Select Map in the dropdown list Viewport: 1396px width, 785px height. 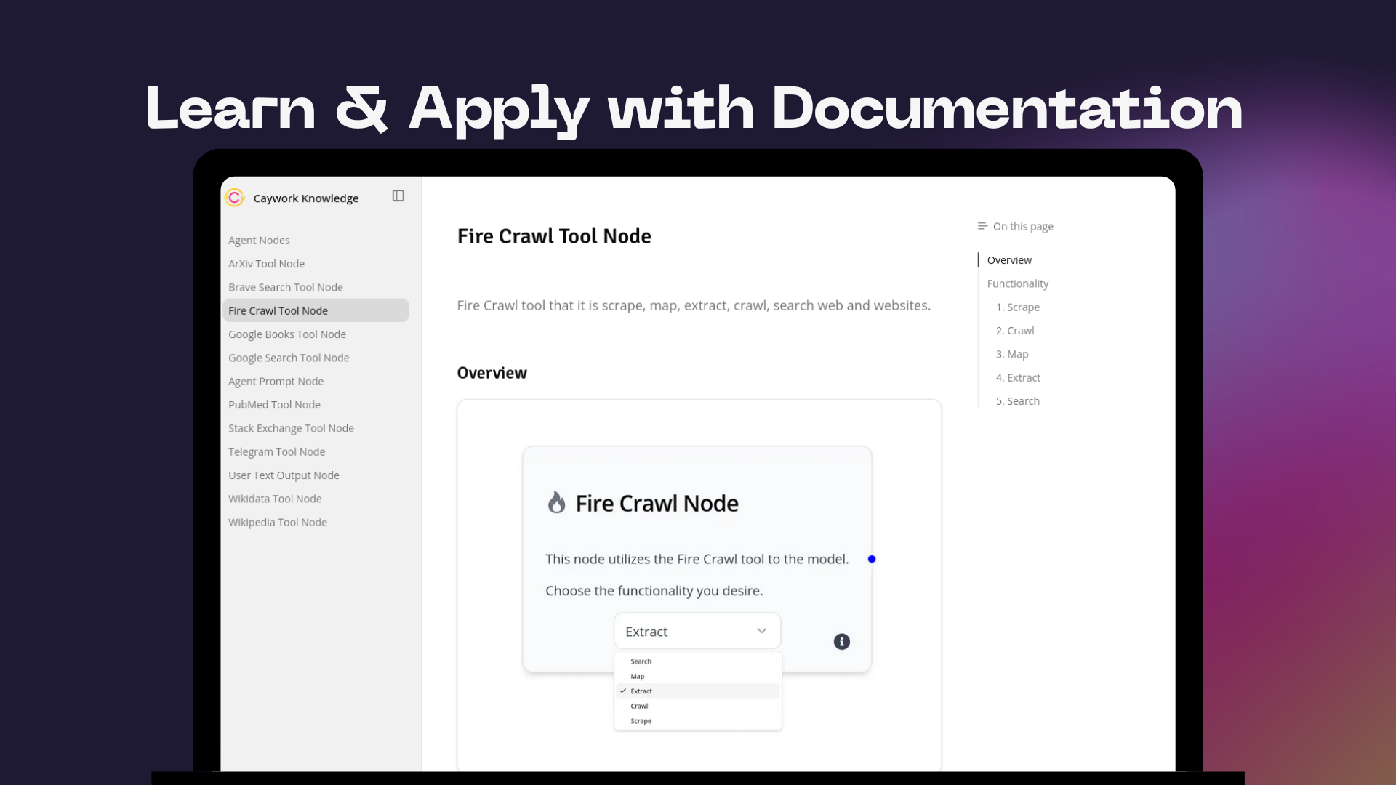(637, 677)
